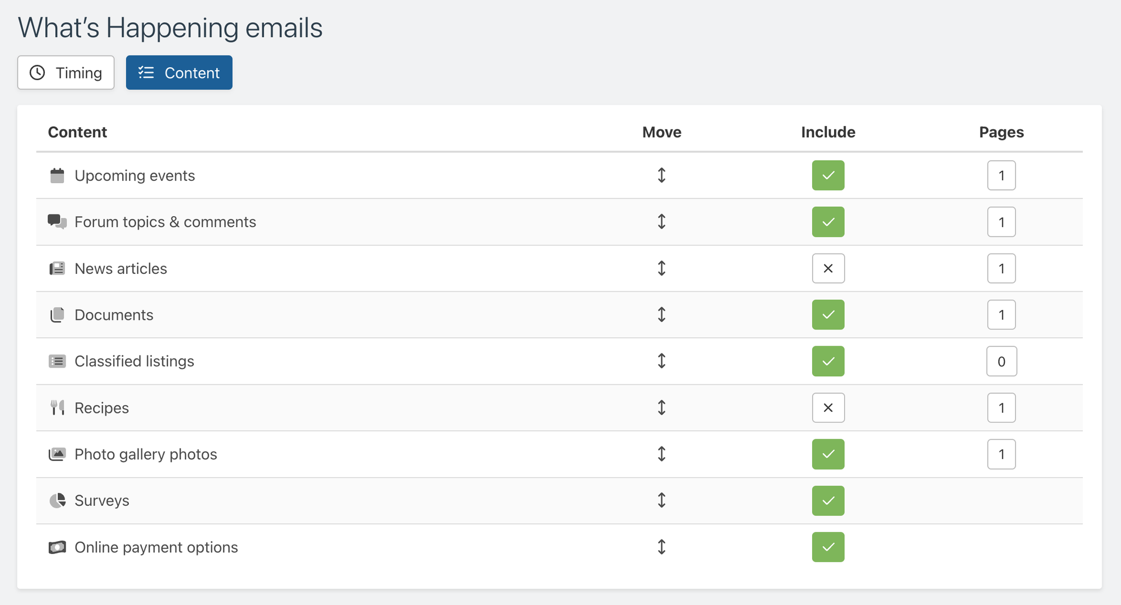Image resolution: width=1121 pixels, height=605 pixels.
Task: Click the Pages box for Photo gallery photos
Action: tap(1002, 454)
